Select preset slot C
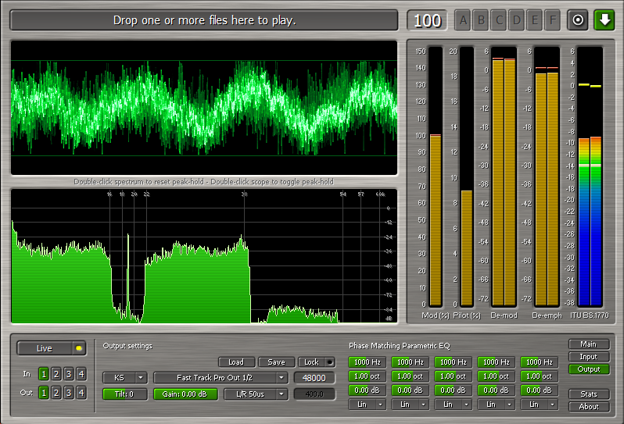Image resolution: width=624 pixels, height=424 pixels. click(499, 20)
